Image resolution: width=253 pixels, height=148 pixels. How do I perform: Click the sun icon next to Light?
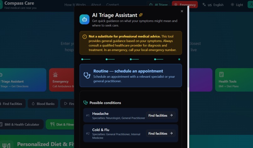[x=232, y=5]
